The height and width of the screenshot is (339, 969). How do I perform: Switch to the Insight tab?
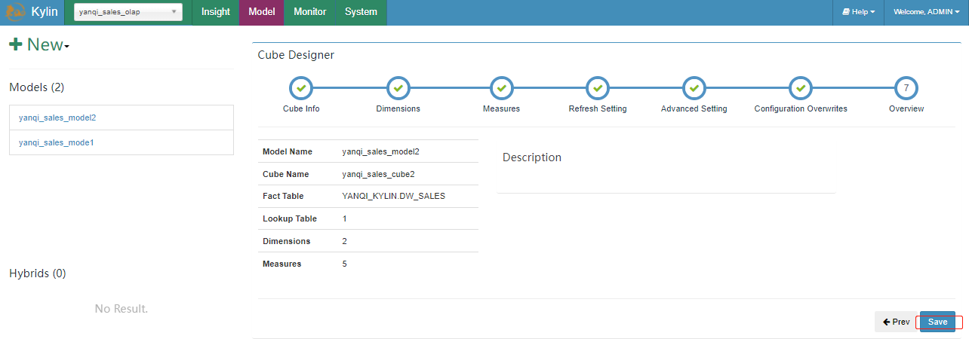[216, 12]
